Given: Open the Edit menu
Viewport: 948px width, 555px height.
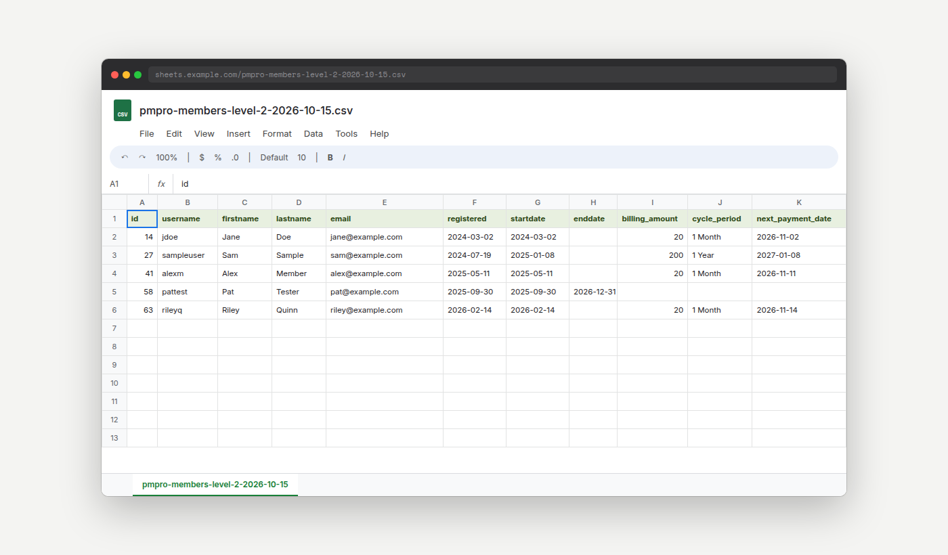Looking at the screenshot, I should coord(174,134).
